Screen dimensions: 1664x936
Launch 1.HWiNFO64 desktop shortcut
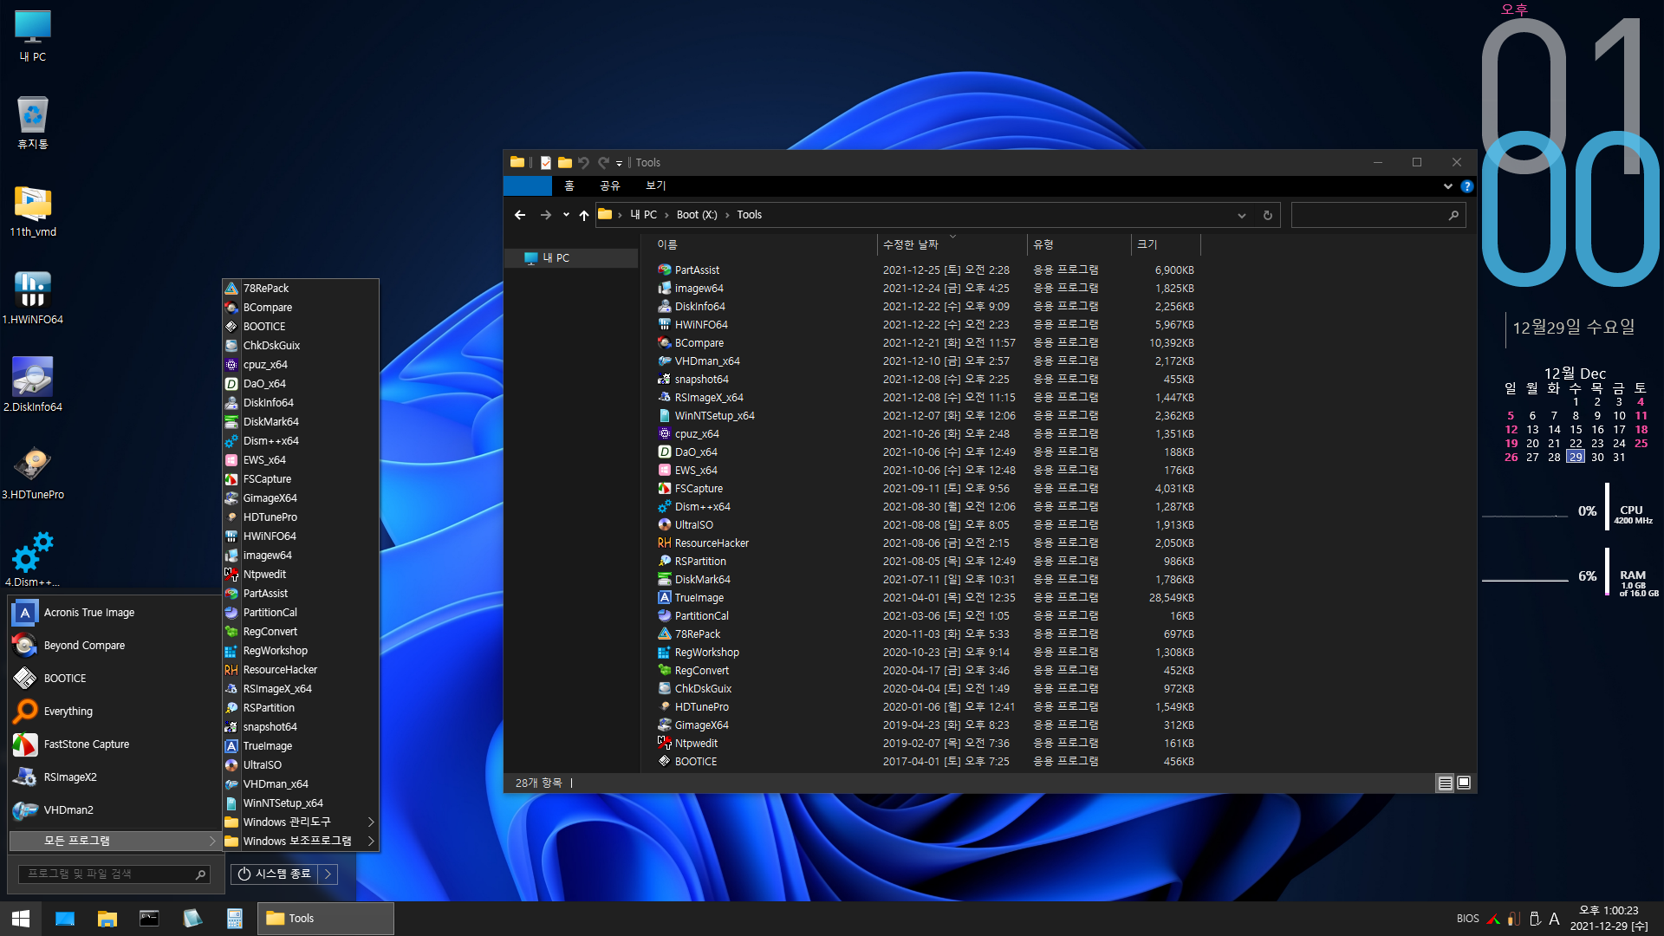(x=33, y=298)
